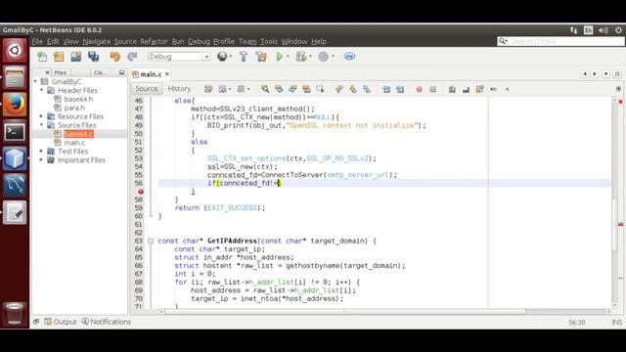Click the Find Selection editor icon

pyautogui.click(x=265, y=89)
